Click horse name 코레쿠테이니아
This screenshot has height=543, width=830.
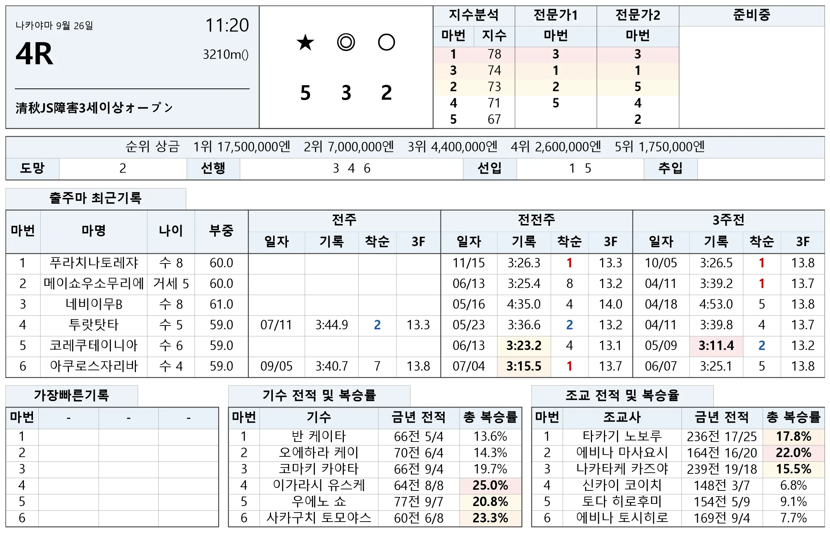[94, 346]
